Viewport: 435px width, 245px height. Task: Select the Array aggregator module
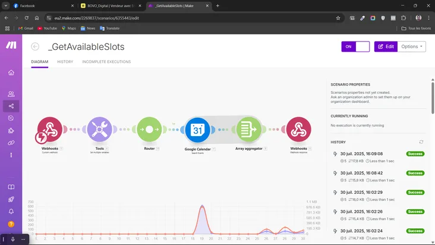pos(248,130)
